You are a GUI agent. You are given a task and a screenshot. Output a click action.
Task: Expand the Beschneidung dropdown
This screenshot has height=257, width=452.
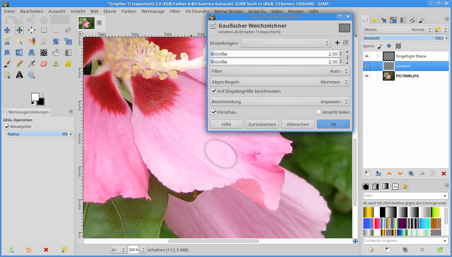point(280,102)
